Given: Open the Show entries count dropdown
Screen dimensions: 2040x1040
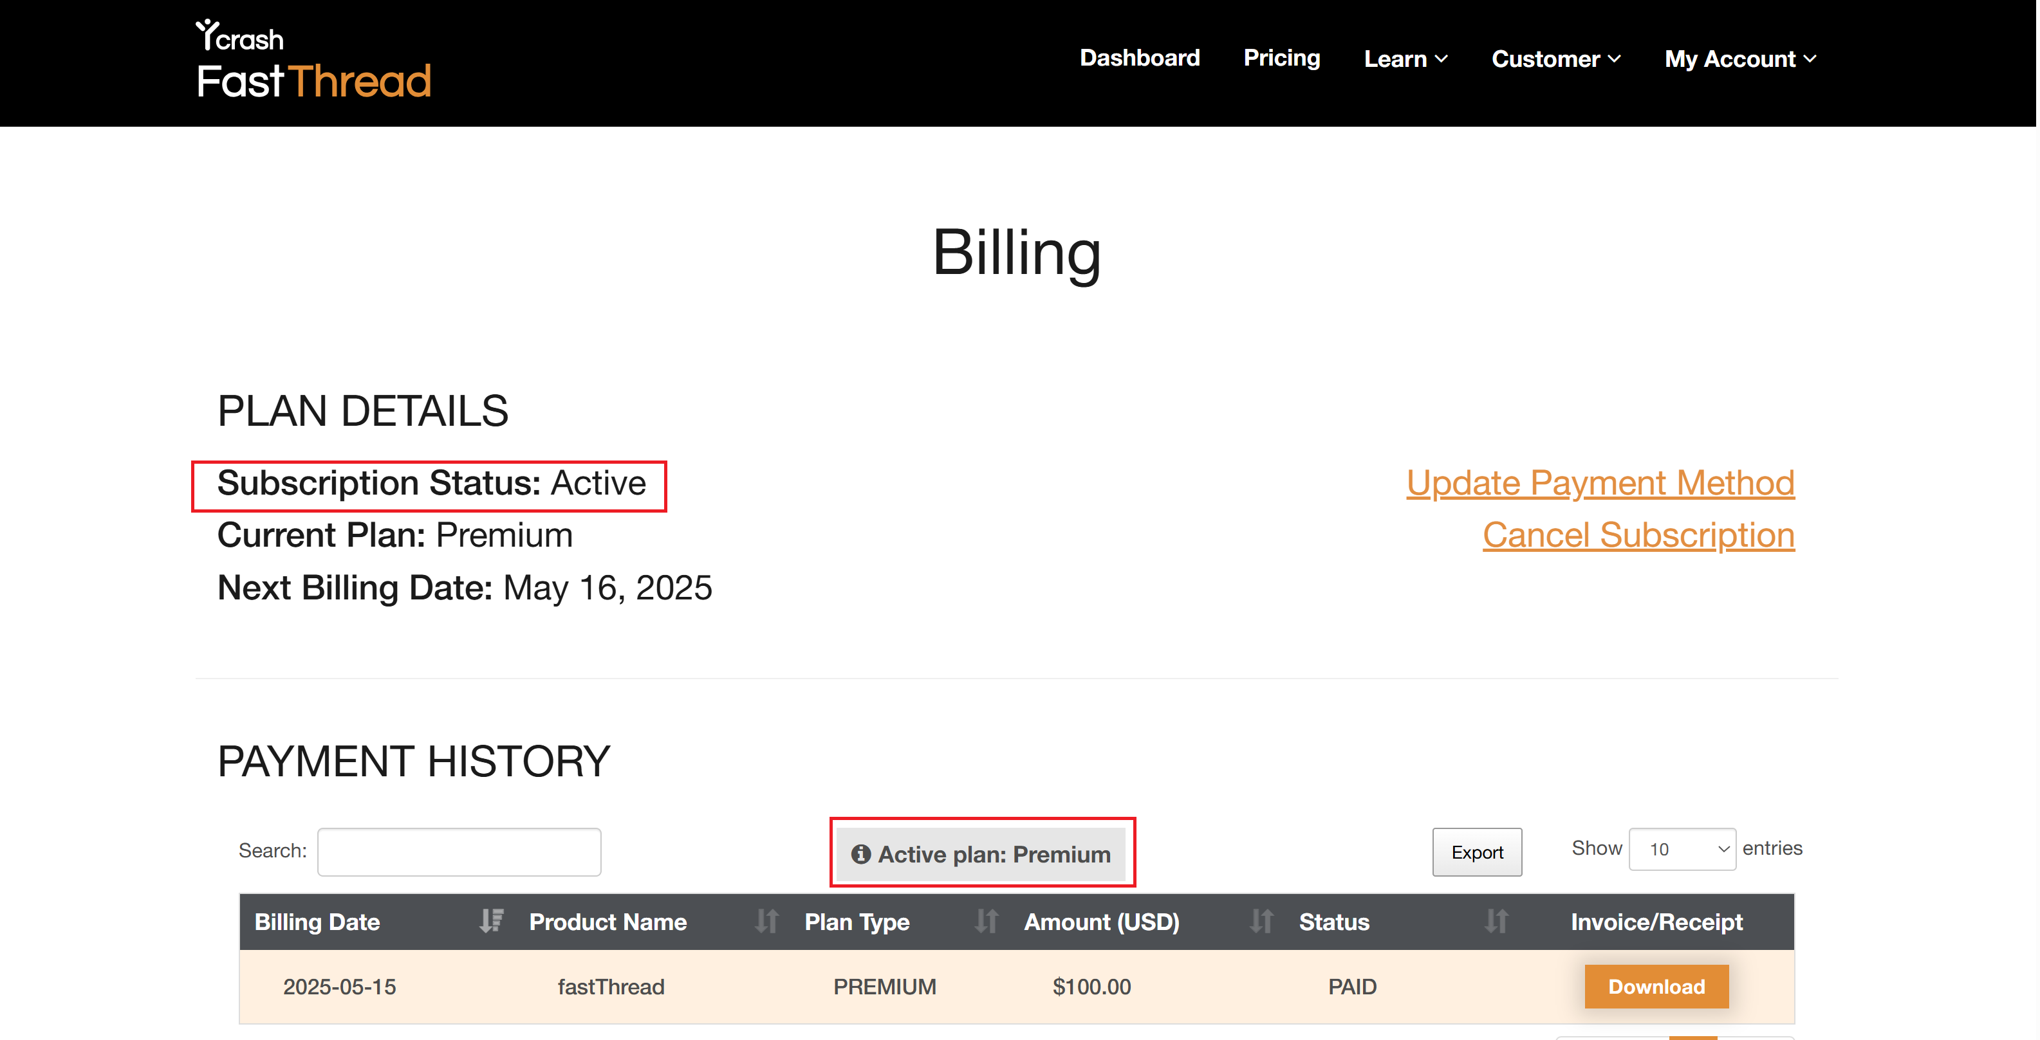Looking at the screenshot, I should tap(1682, 849).
